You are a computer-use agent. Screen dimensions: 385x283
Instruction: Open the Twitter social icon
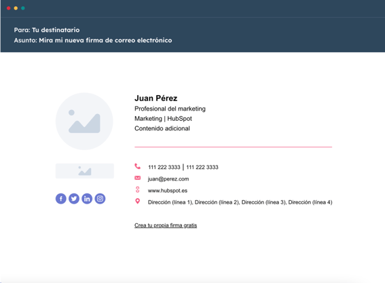pyautogui.click(x=74, y=199)
